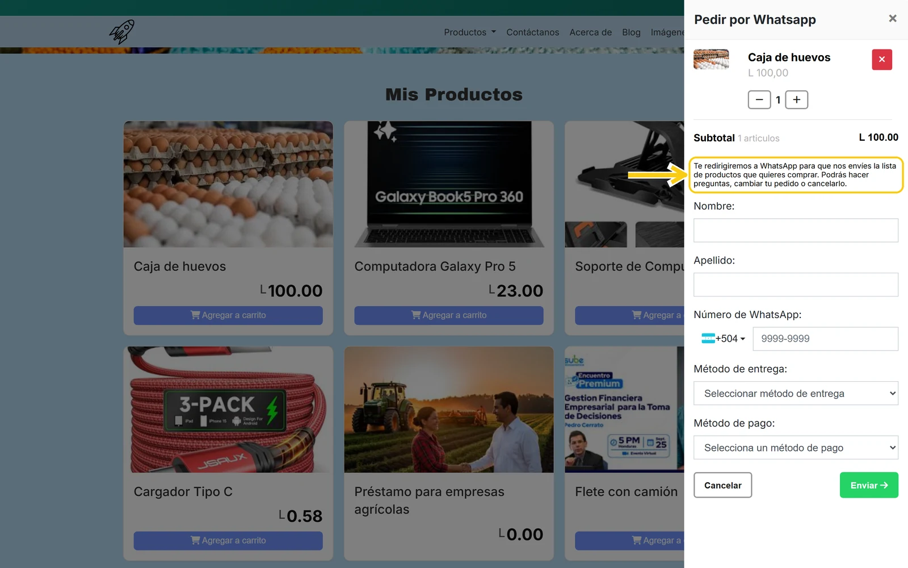Add Caja de huevos to cart
This screenshot has height=568, width=908.
click(x=228, y=315)
